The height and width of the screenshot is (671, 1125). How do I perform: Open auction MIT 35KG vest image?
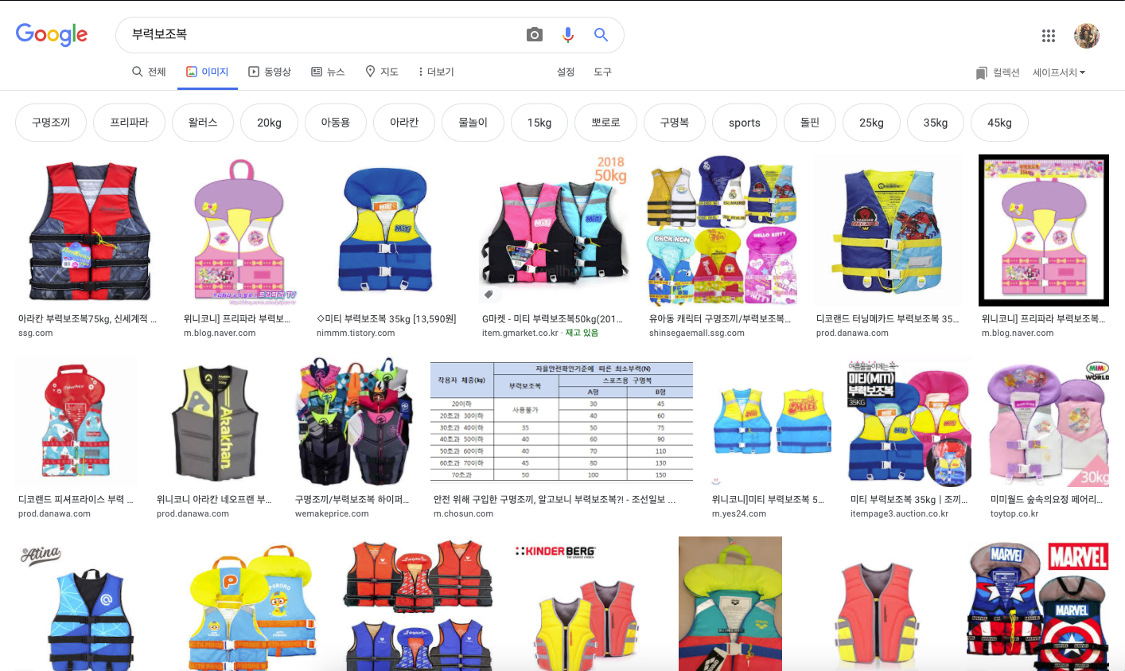(909, 422)
